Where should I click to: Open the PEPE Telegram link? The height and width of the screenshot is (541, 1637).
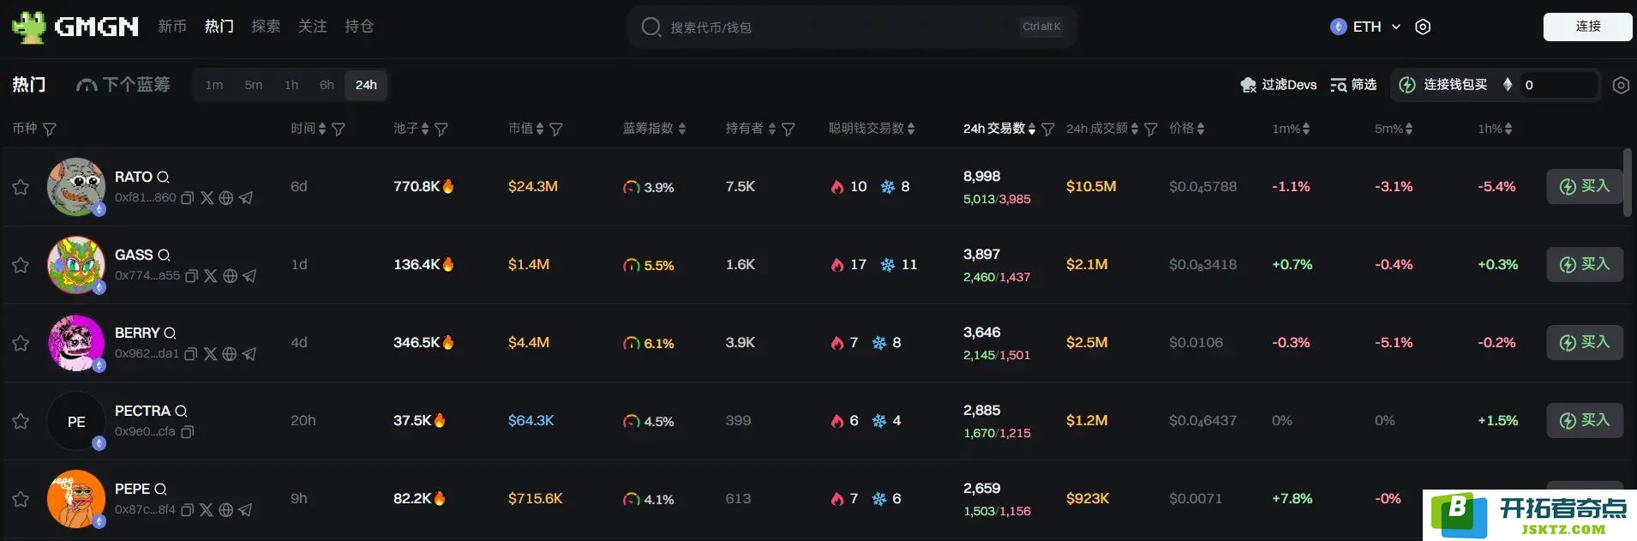click(x=245, y=510)
